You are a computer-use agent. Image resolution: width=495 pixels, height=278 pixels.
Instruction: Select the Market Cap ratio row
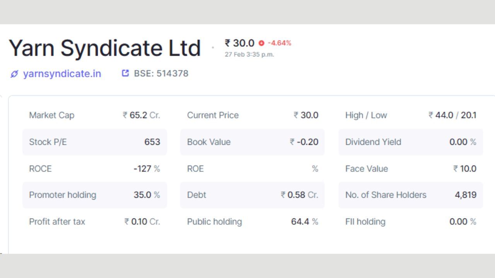pyautogui.click(x=94, y=115)
